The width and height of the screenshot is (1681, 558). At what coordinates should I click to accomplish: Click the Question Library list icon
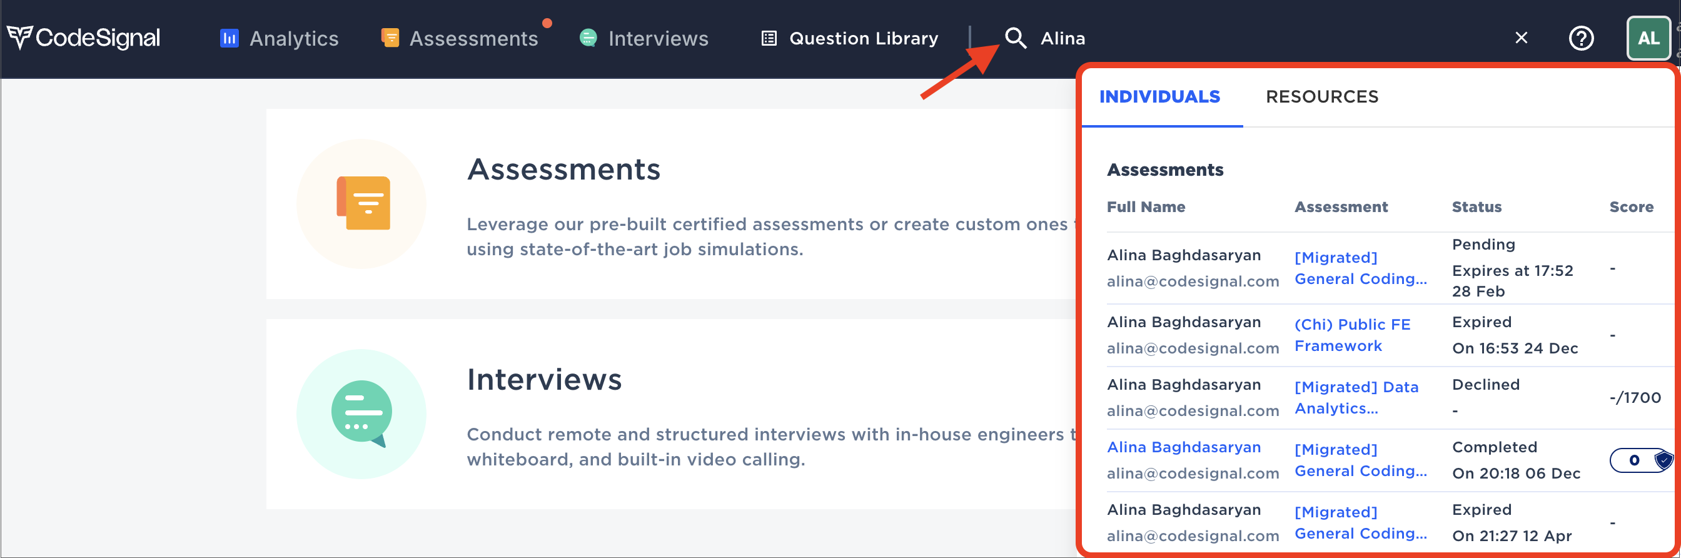point(769,38)
